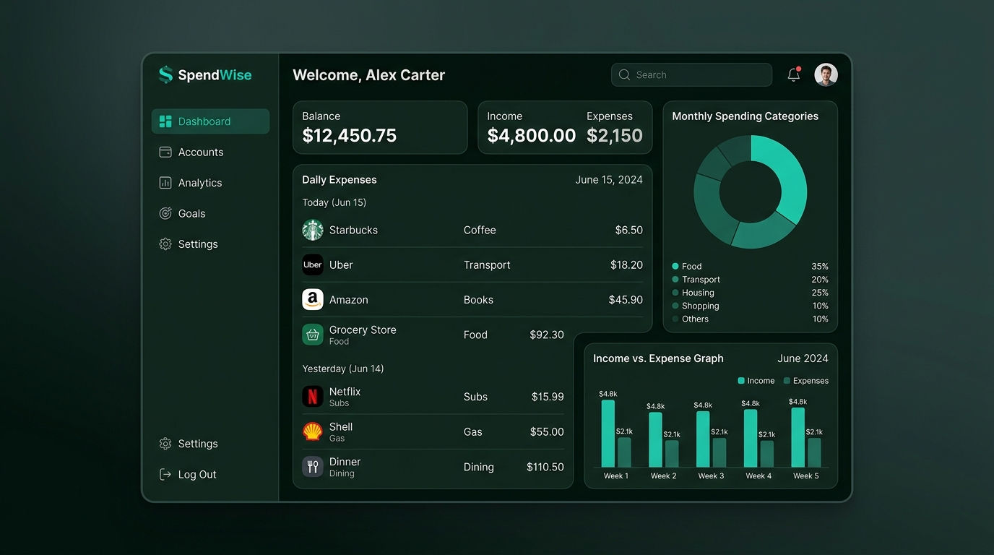Click the SpendWise logo icon

tap(166, 74)
